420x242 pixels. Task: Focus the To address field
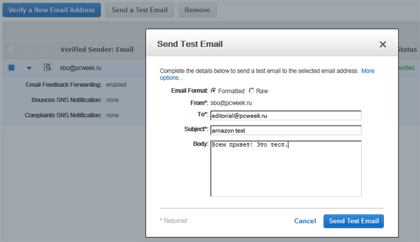(x=286, y=116)
